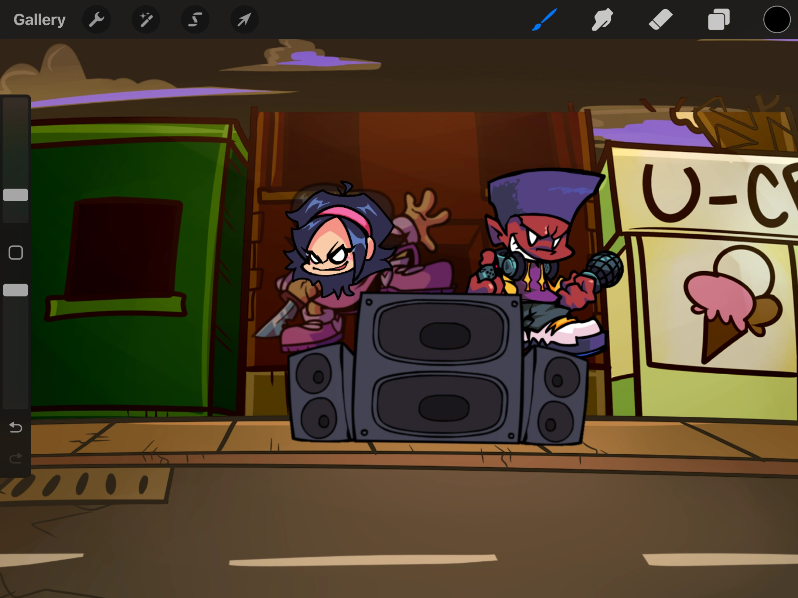Activate the Selection tool
The width and height of the screenshot is (798, 598).
click(195, 20)
